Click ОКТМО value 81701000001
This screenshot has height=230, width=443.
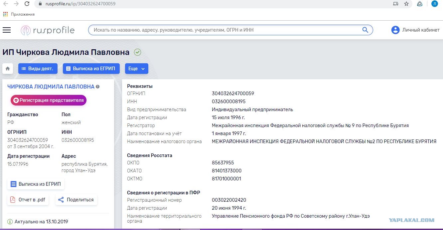tap(226, 179)
